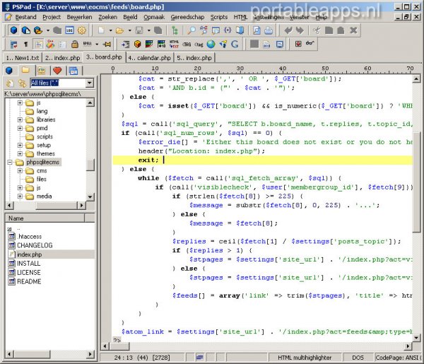
Task: Click the Undo arrow toolbar icon
Action: (288, 30)
